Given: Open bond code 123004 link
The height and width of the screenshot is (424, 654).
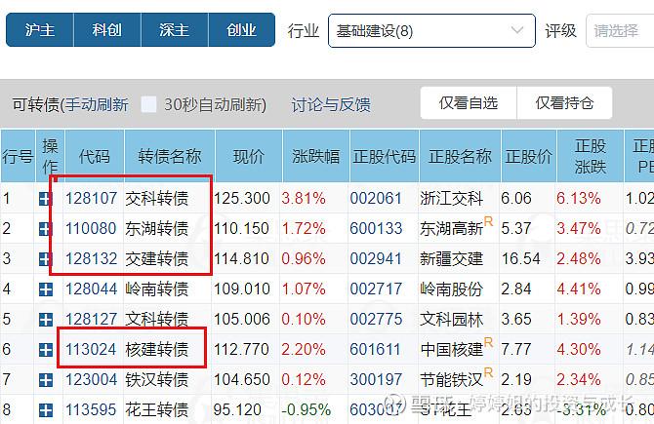Looking at the screenshot, I should (x=91, y=379).
